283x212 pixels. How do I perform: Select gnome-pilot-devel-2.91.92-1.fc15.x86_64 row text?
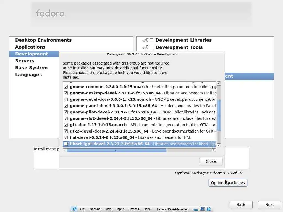click(113, 112)
